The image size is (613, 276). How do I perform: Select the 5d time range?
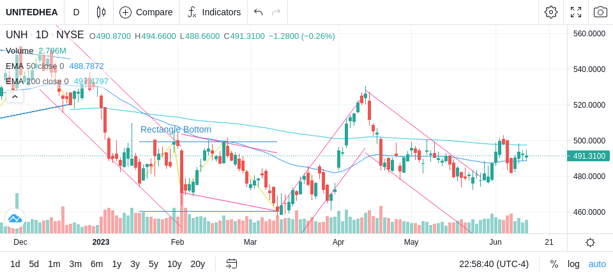(34, 265)
